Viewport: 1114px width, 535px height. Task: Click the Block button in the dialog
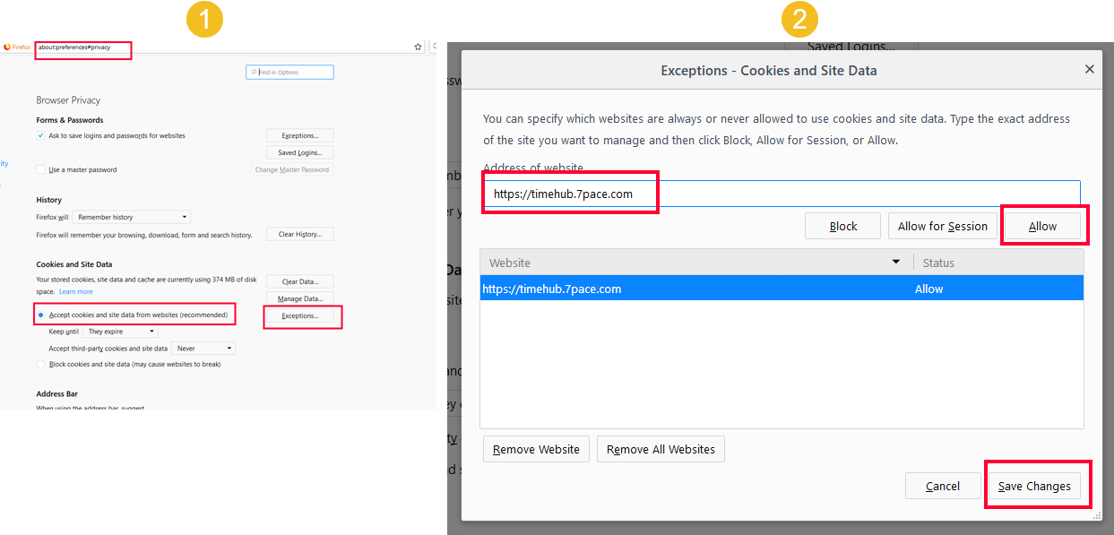coord(843,226)
